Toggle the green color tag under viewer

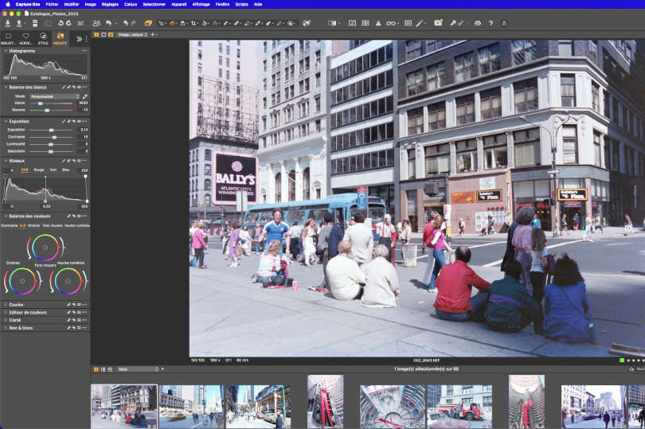point(622,361)
